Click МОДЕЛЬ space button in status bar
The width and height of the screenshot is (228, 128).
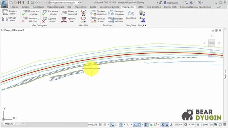click(x=93, y=124)
